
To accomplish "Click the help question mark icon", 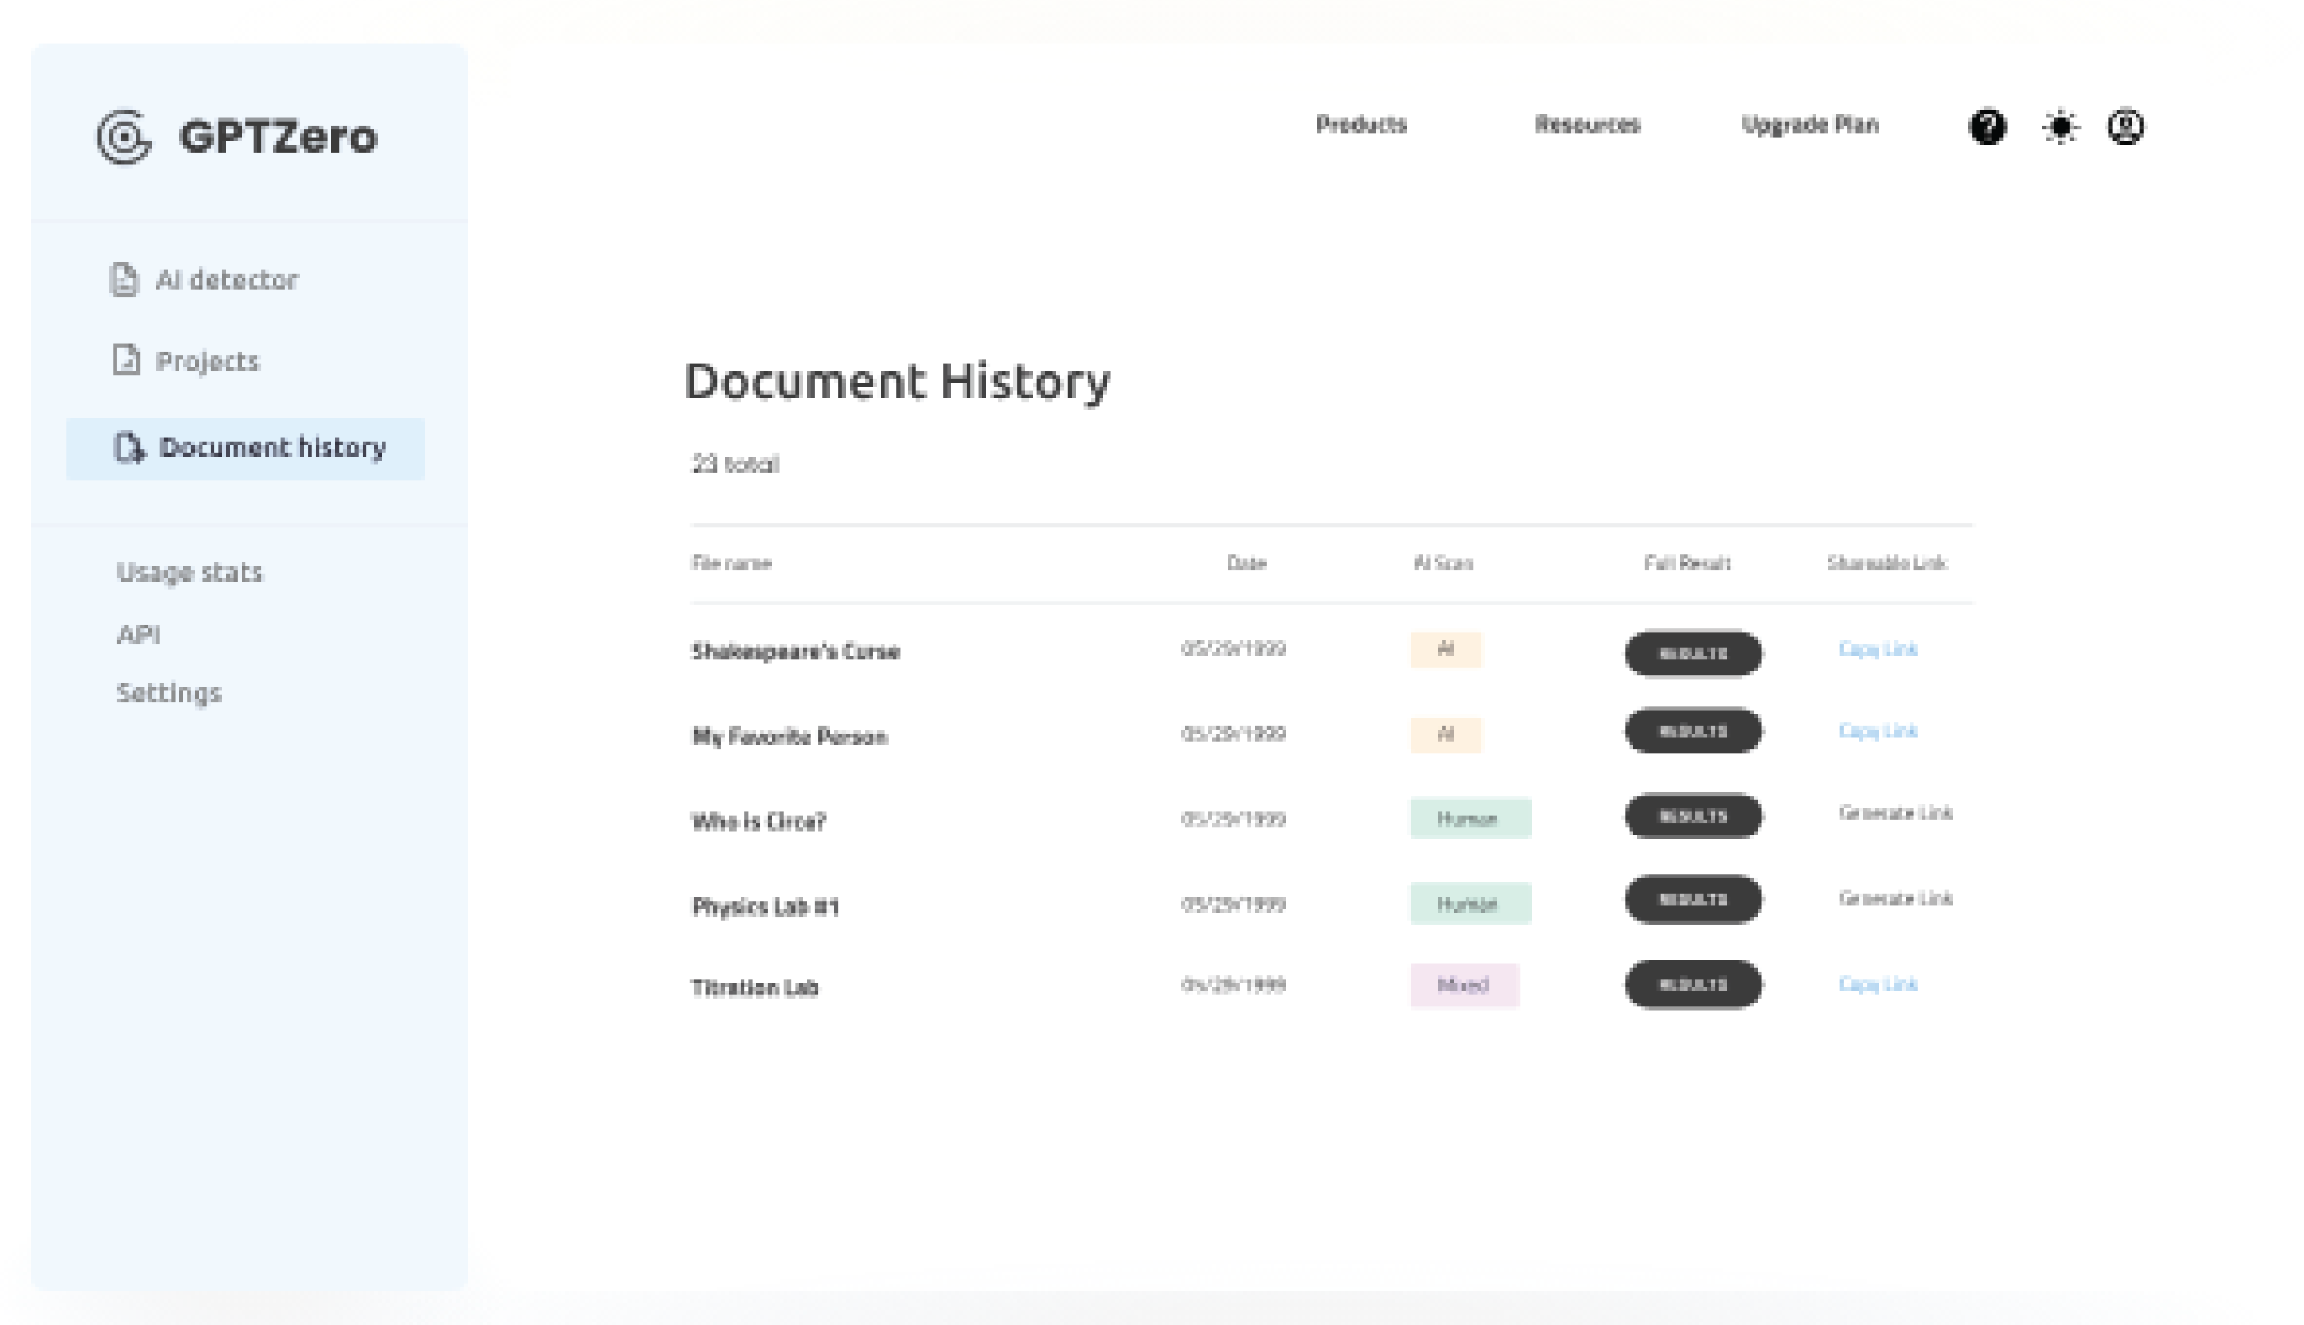I will point(1988,127).
